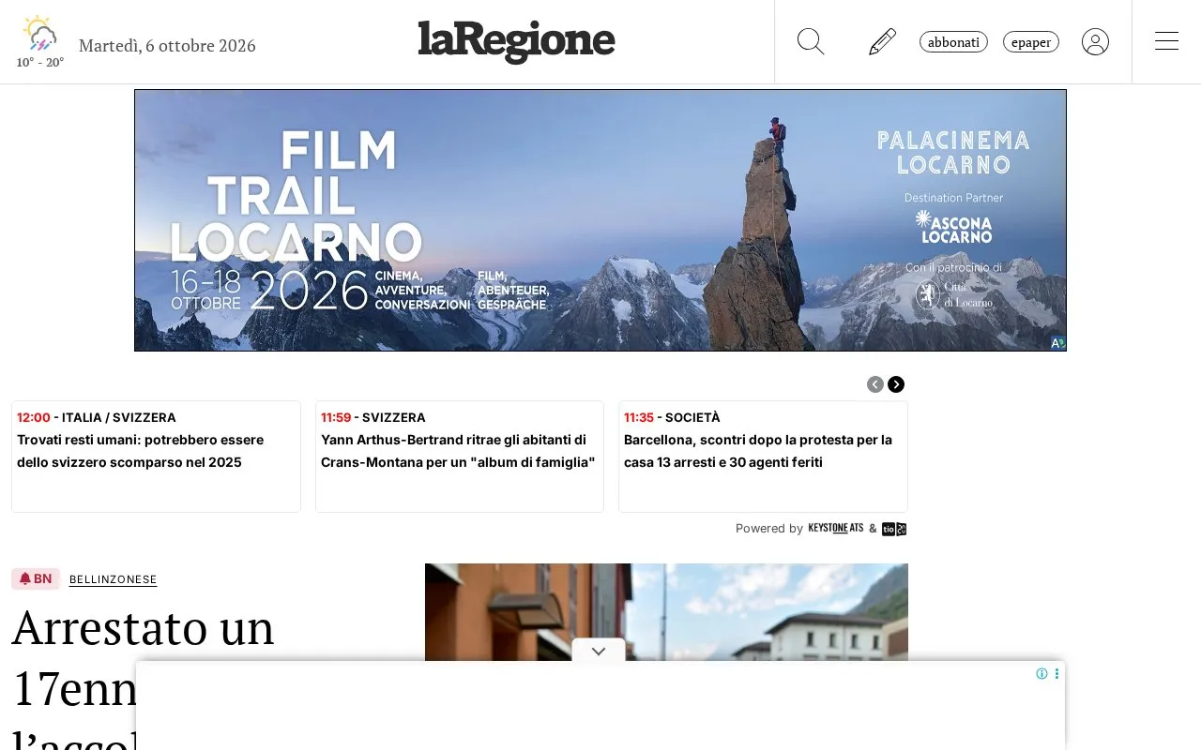
Task: Go to laRegione homepage via logo
Action: pyautogui.click(x=516, y=41)
